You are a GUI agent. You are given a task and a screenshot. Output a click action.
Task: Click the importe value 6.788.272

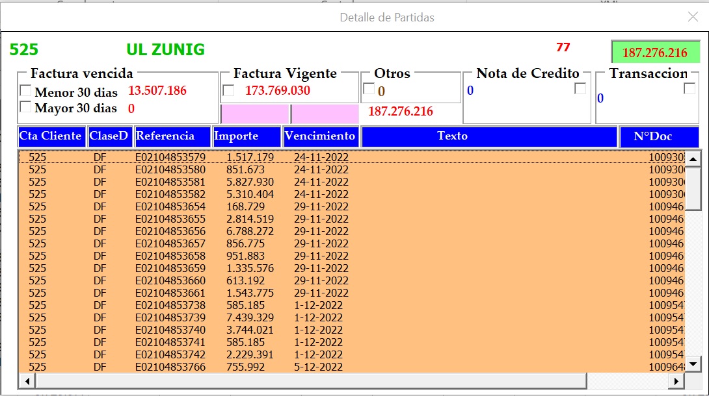click(x=250, y=231)
